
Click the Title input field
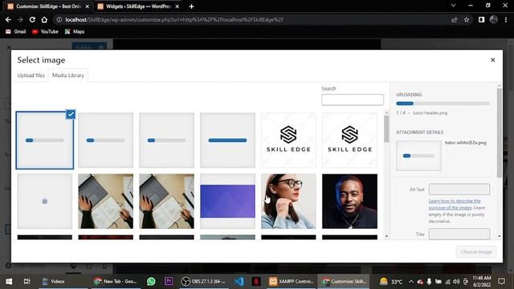459,234
